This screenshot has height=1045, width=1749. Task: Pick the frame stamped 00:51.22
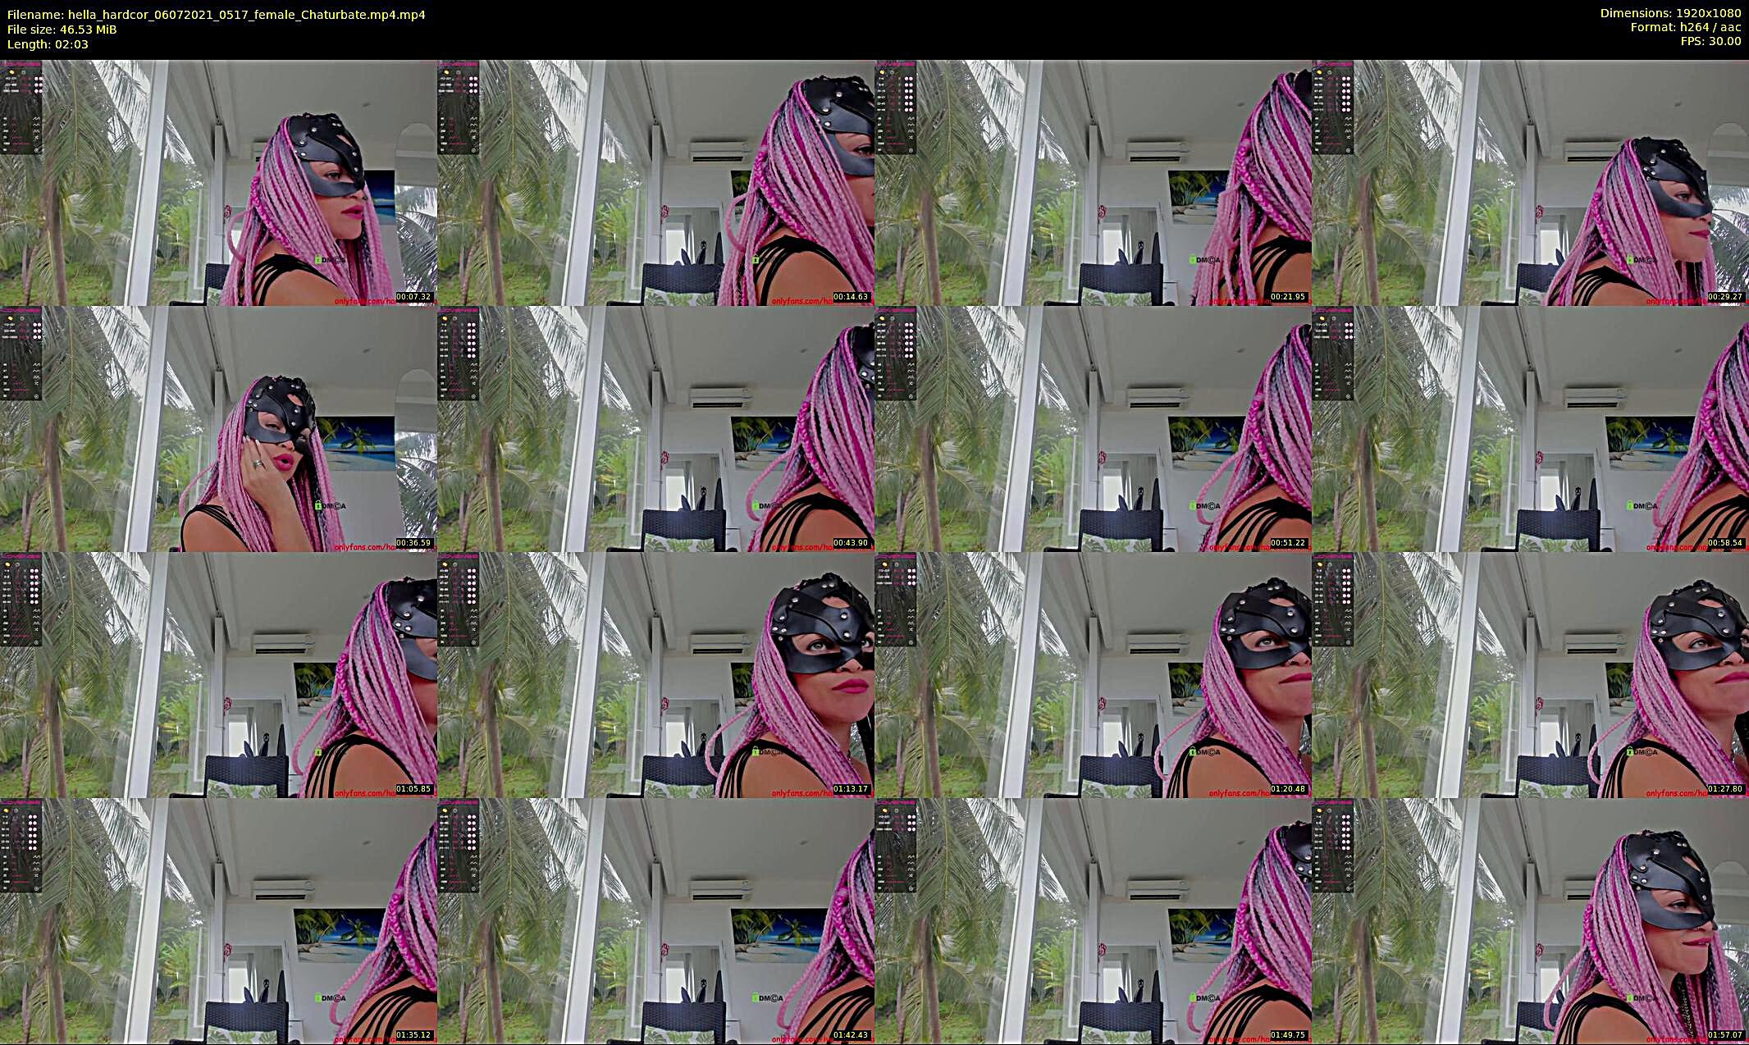tap(1093, 429)
